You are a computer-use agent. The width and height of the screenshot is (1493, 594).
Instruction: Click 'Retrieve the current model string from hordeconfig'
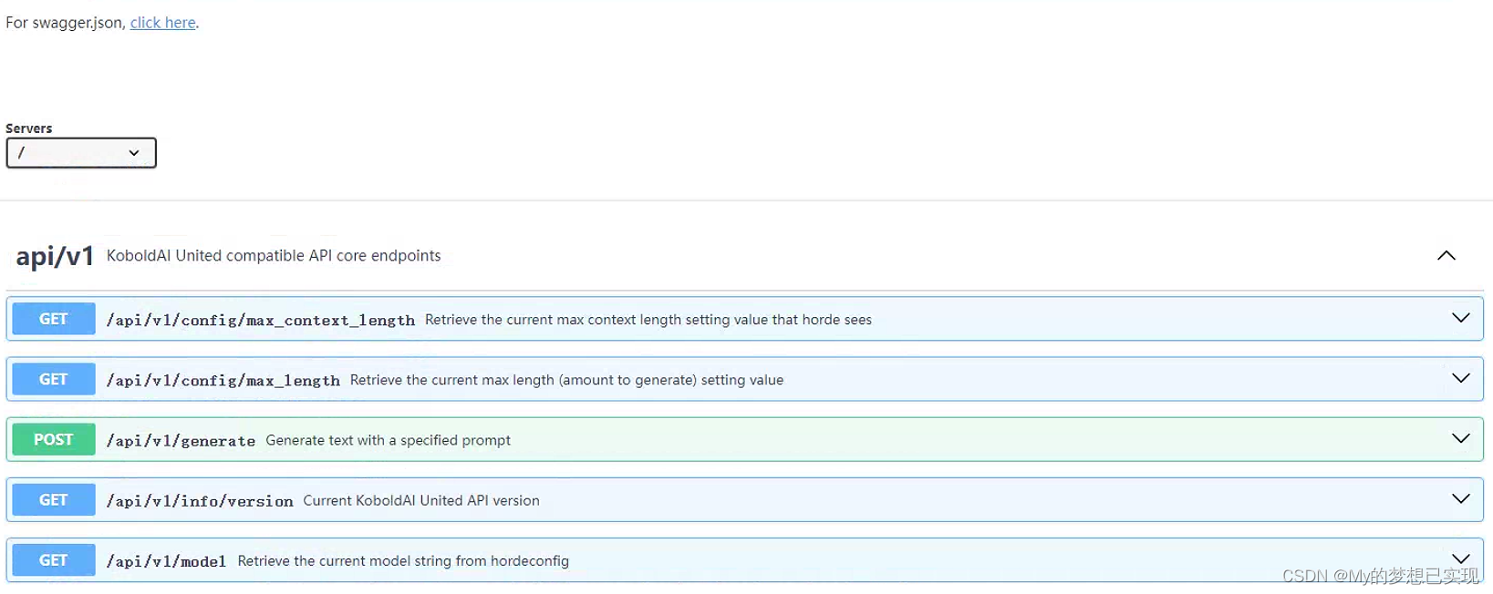point(403,561)
